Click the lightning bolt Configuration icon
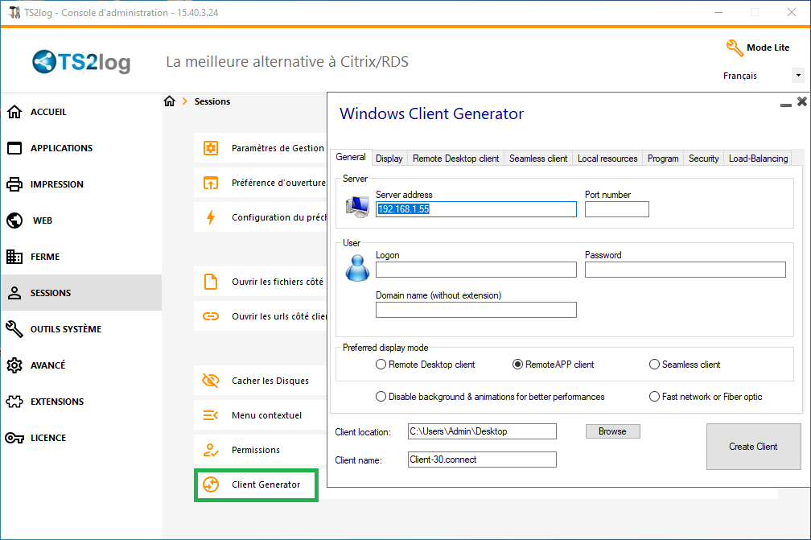The width and height of the screenshot is (811, 540). (x=211, y=217)
